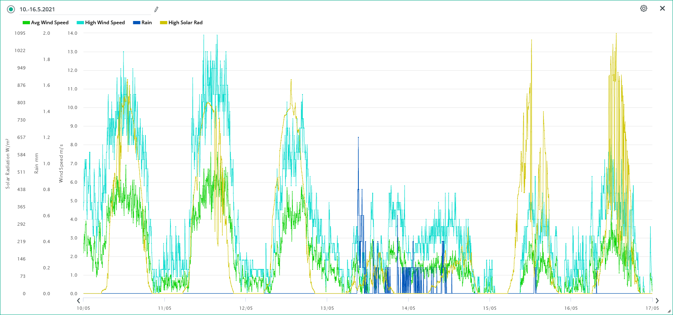Click the yellow High Solar Rad swatch
This screenshot has width=673, height=315.
point(164,23)
